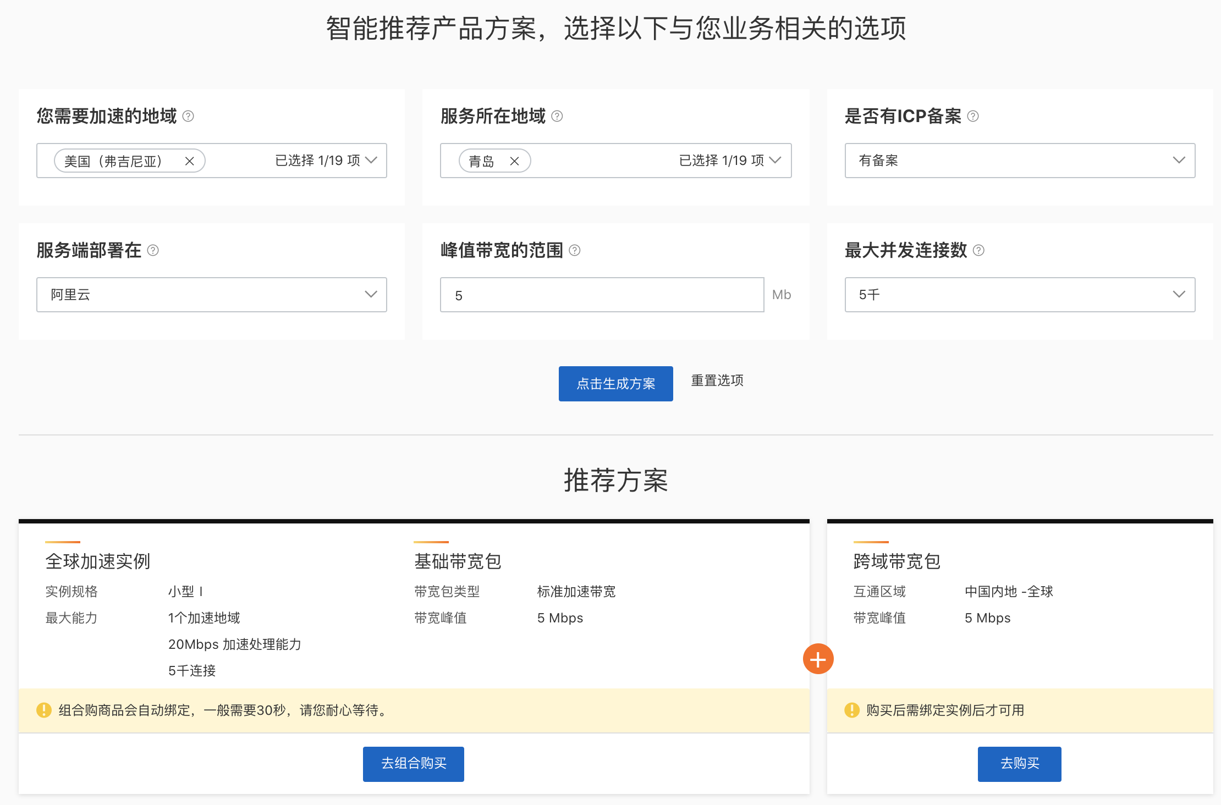1221x805 pixels.
Task: Click the warning icon in 组合购 notice
Action: (x=44, y=710)
